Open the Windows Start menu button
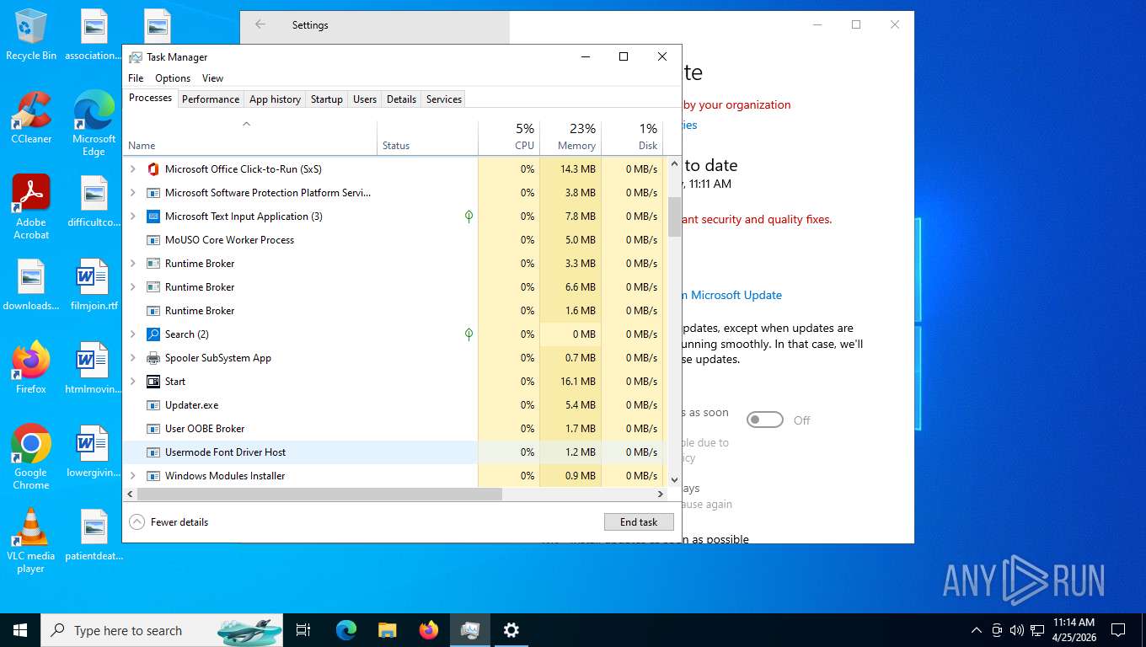 pyautogui.click(x=20, y=630)
